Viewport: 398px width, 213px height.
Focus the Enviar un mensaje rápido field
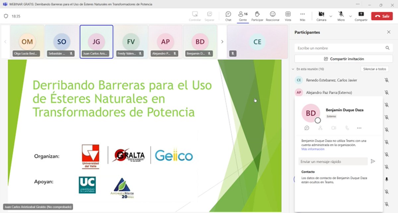pos(333,161)
